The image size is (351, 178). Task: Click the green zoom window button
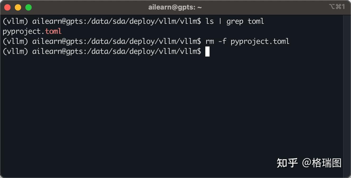click(29, 7)
